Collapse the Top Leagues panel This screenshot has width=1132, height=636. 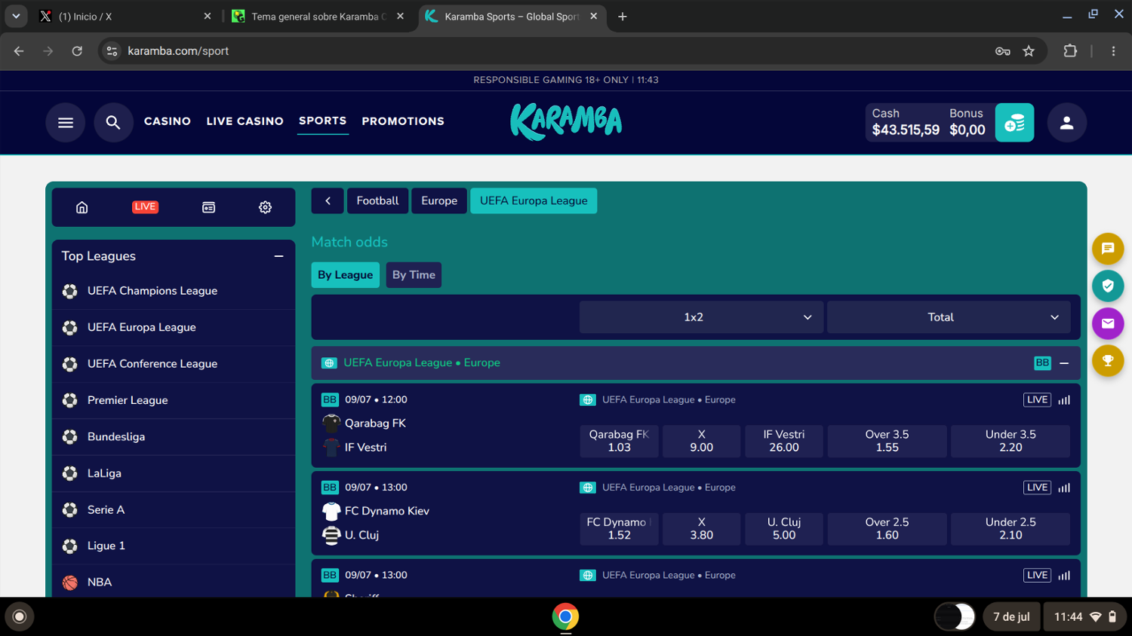point(278,256)
